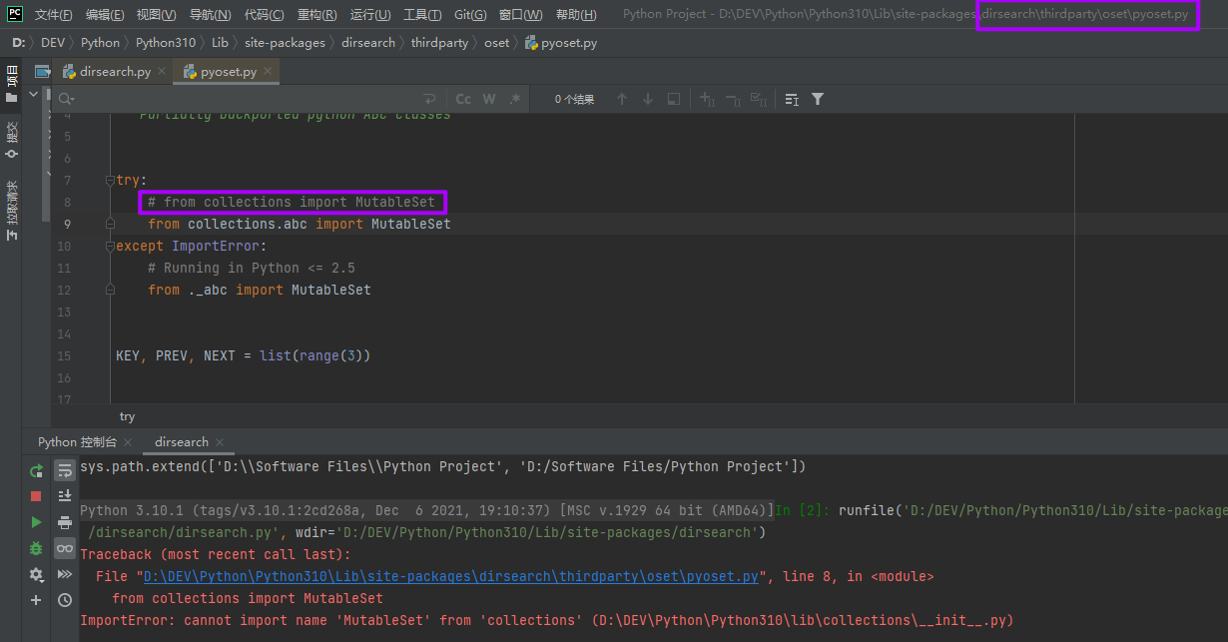Open the 帮助(H) menu

click(x=576, y=15)
